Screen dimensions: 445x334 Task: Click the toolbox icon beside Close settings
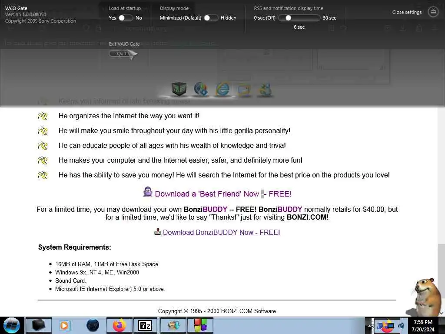433,12
